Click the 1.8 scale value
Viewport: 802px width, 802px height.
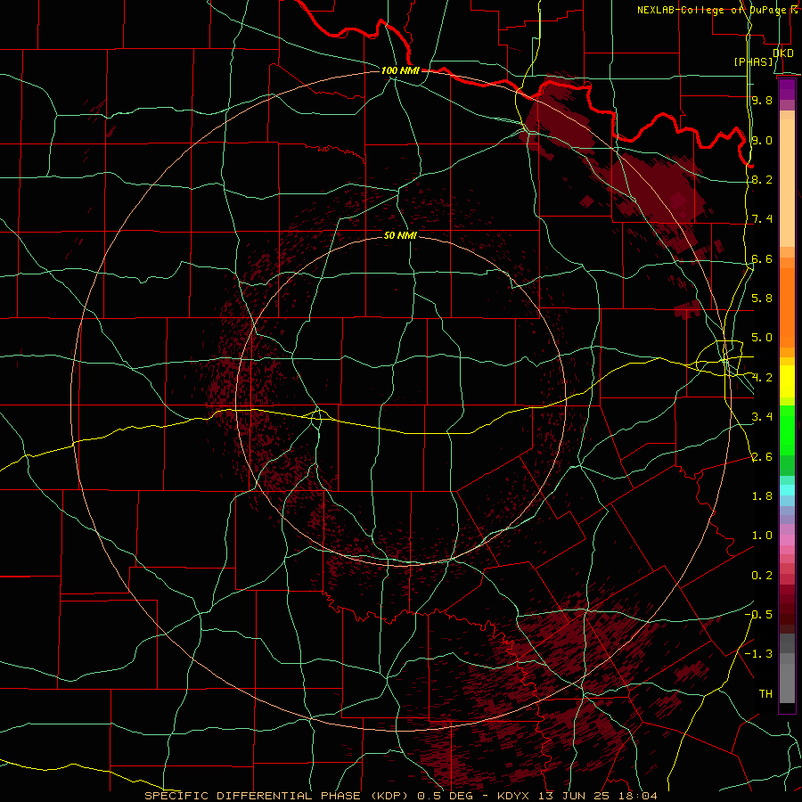tap(762, 496)
